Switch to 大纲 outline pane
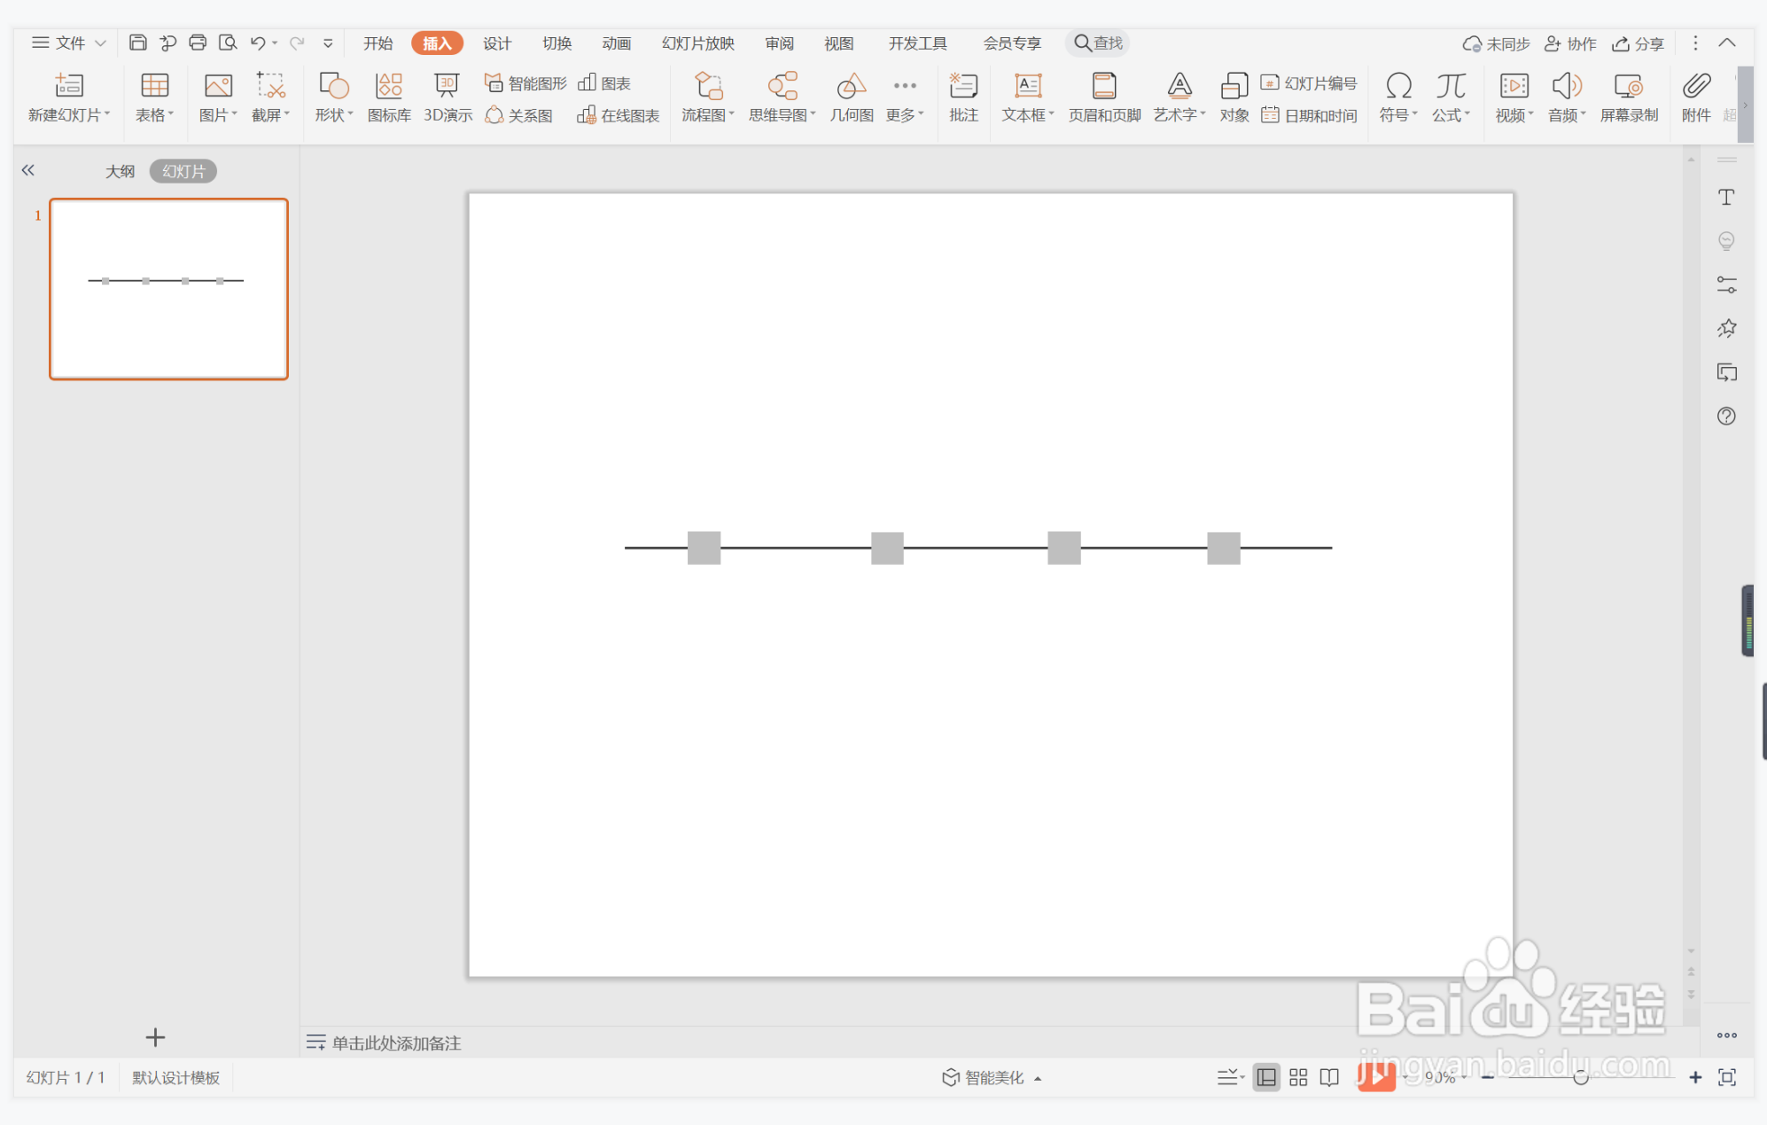 tap(120, 171)
